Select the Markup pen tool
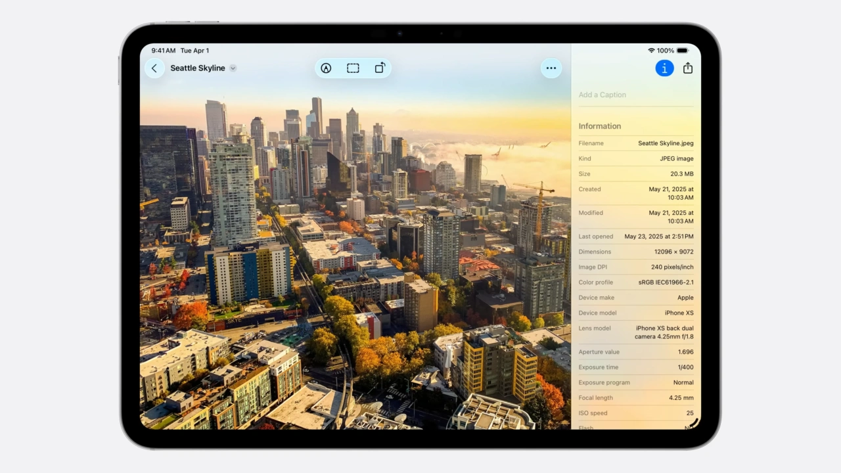 click(326, 68)
